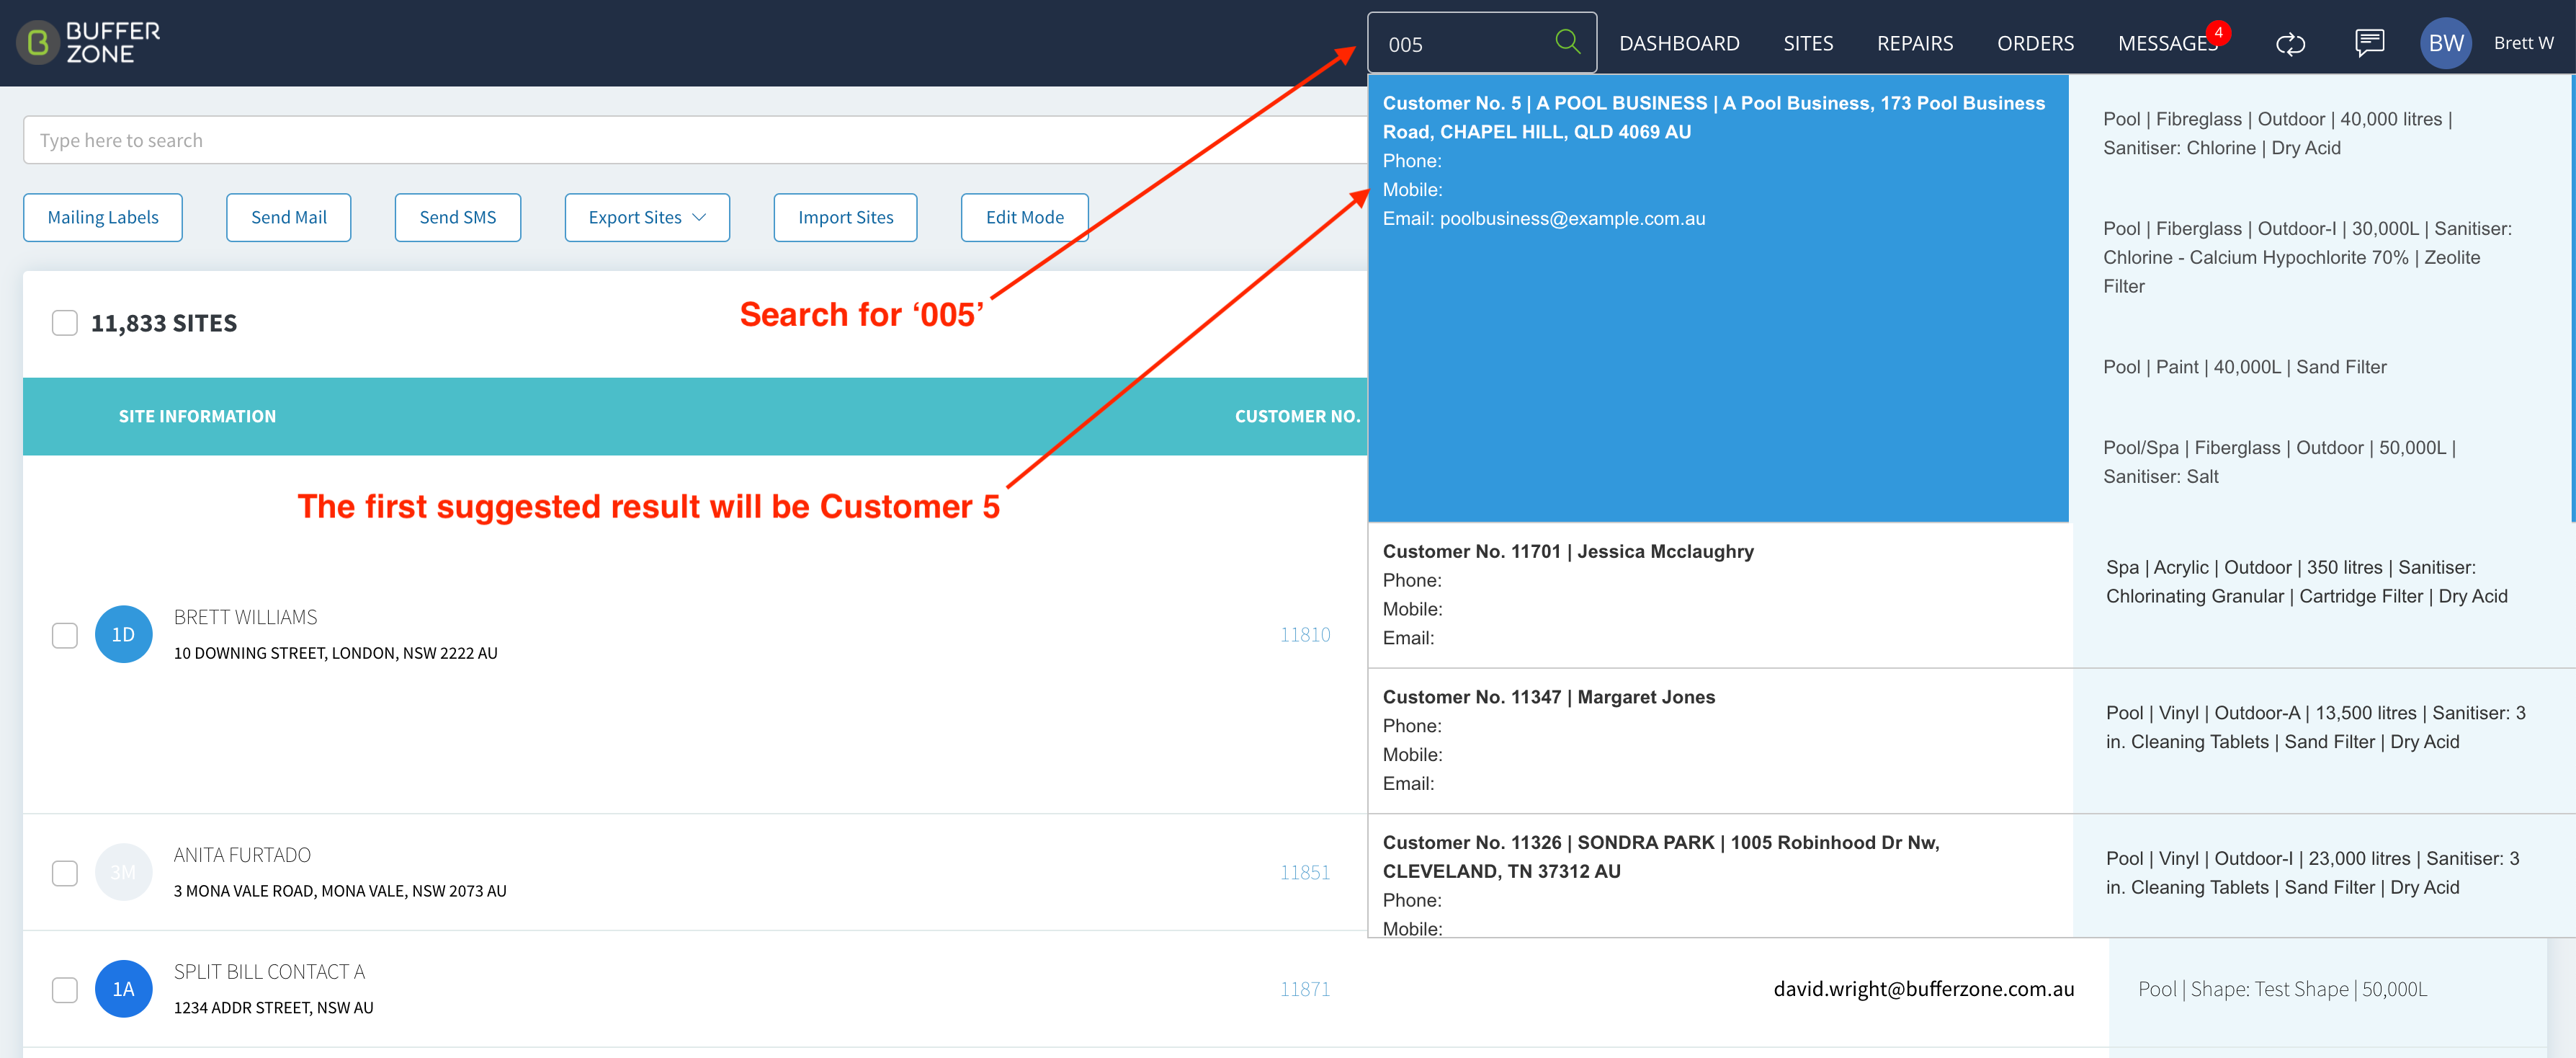Tick the Anita Furtado row checkbox
Viewport: 2576px width, 1058px height.
pyautogui.click(x=65, y=873)
